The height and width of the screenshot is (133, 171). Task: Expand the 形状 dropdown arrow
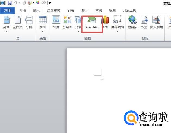tap(79, 31)
